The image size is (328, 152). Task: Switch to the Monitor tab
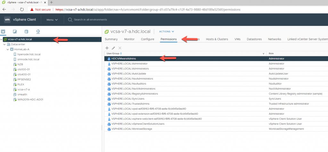[x=129, y=39]
